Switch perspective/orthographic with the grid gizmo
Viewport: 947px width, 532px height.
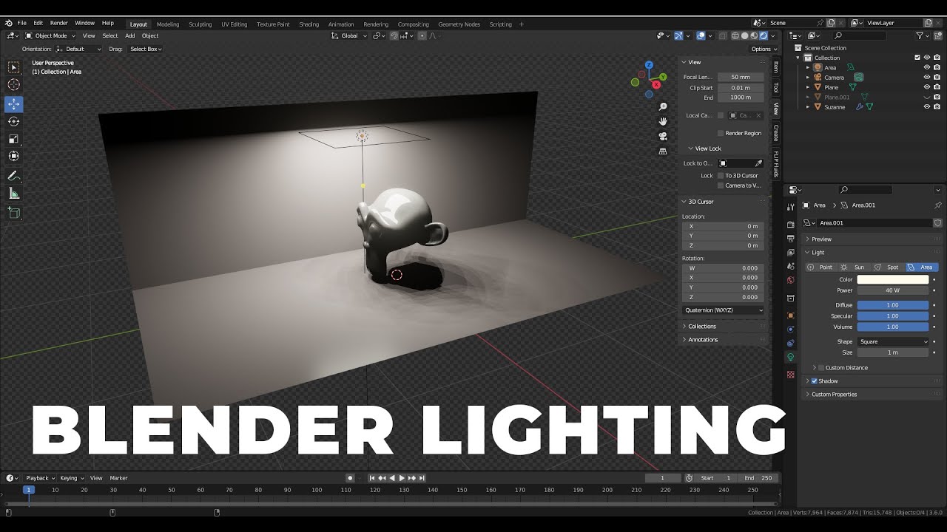[663, 151]
